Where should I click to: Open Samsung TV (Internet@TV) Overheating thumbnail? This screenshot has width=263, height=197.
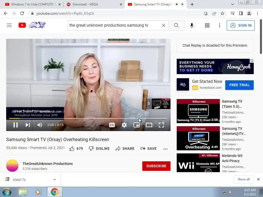click(198, 138)
